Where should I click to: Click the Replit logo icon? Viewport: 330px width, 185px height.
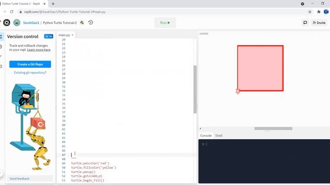point(7,23)
